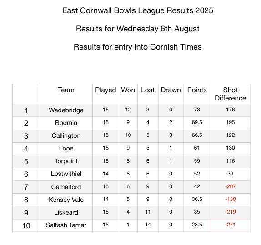
Task: Select the Results for Wednesday 6th August heading
Action: click(137, 29)
